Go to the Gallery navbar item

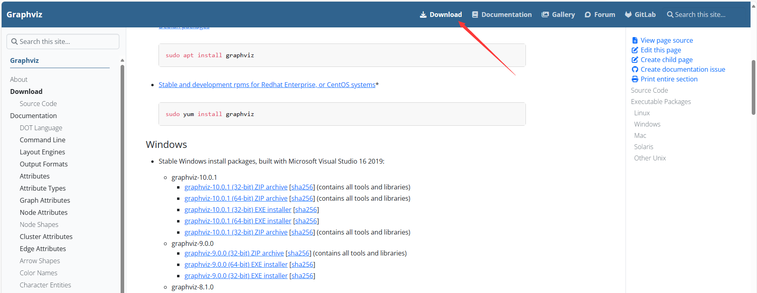(x=558, y=15)
